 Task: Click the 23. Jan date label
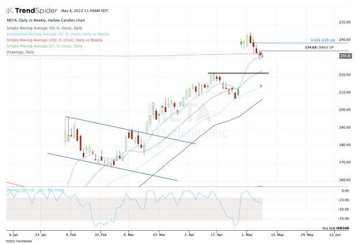click(x=40, y=235)
